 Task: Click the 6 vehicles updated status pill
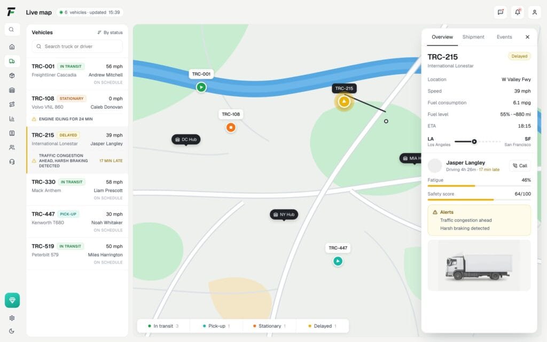(90, 12)
